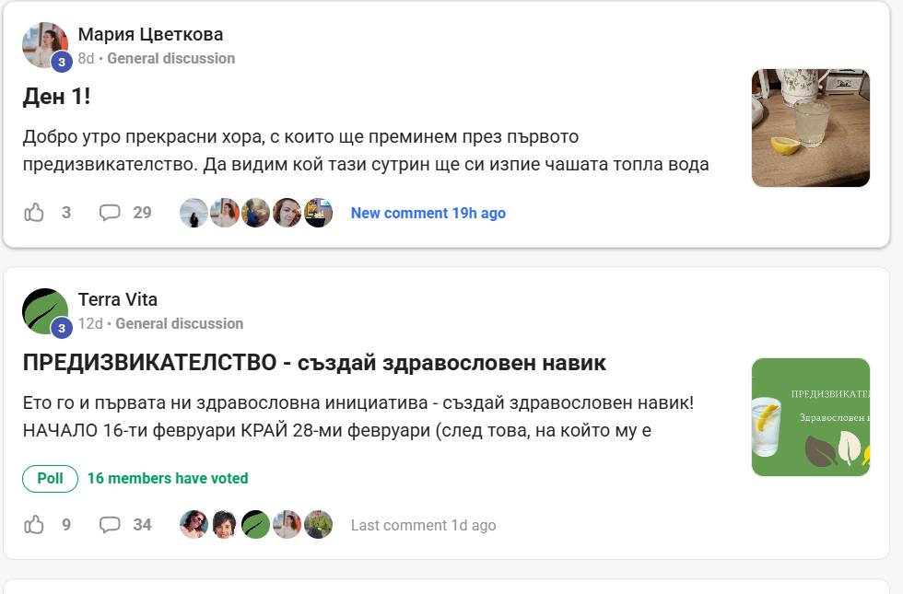The image size is (903, 594).
Task: Click Terra Vita's leaf logo avatar
Action: (45, 311)
